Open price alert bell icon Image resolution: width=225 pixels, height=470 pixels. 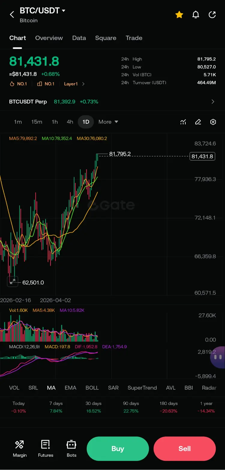pyautogui.click(x=196, y=14)
